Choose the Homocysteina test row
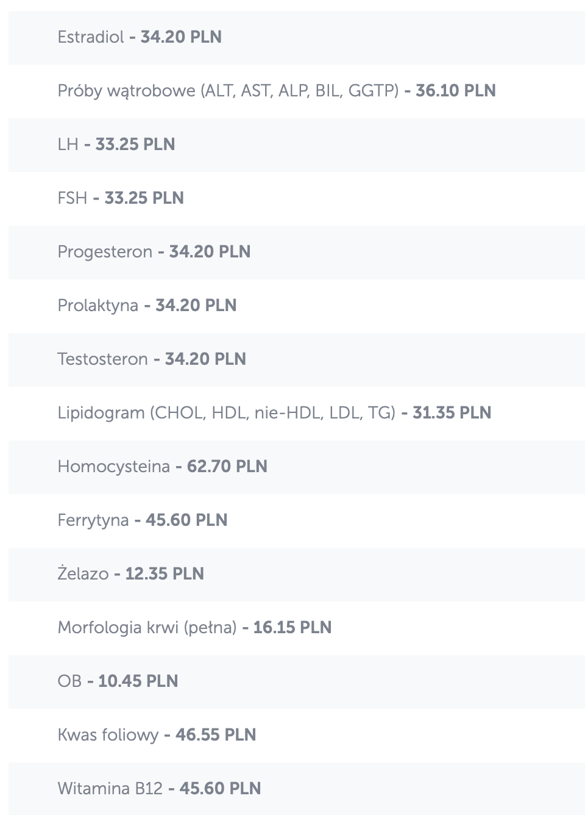 [x=162, y=467]
